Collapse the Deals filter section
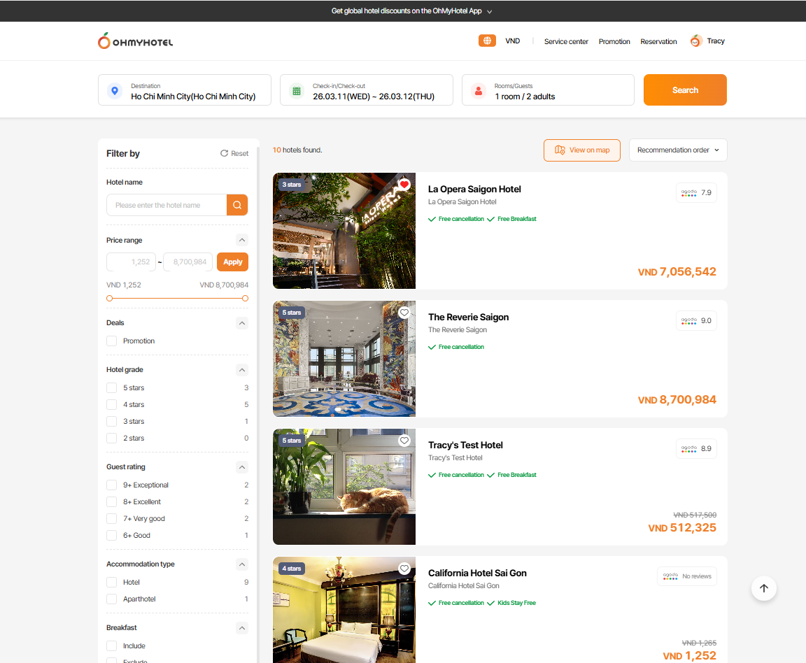Image resolution: width=806 pixels, height=663 pixels. (x=242, y=323)
